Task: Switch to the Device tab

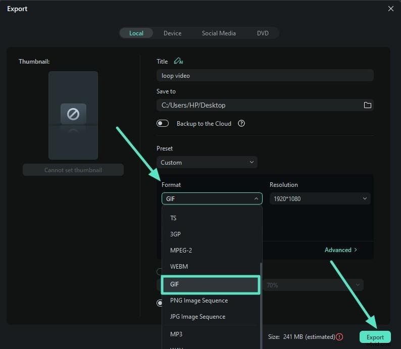Action: click(x=172, y=33)
